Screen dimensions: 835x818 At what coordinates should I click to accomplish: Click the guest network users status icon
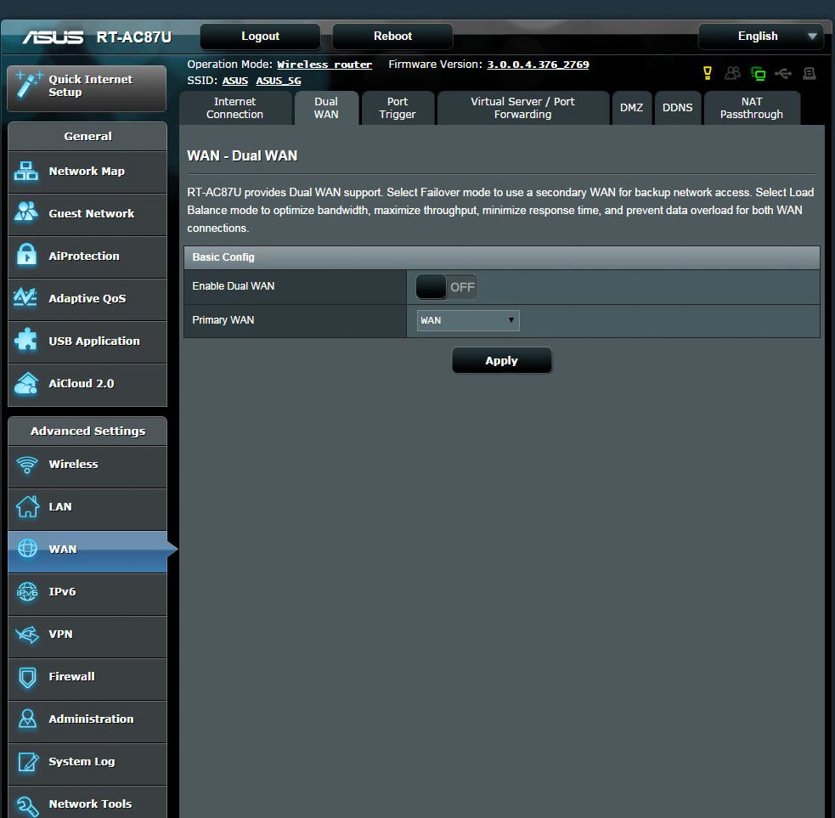pos(732,74)
